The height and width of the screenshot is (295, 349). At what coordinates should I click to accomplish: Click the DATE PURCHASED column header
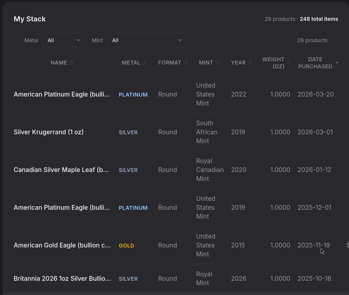(x=315, y=63)
